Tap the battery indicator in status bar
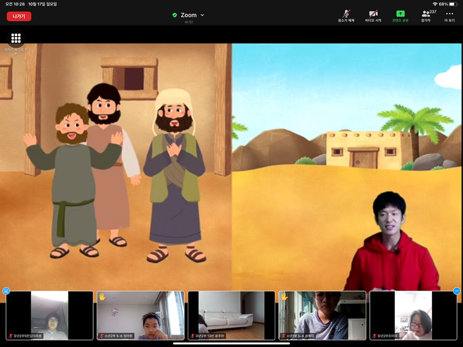The height and width of the screenshot is (347, 463). point(453,4)
